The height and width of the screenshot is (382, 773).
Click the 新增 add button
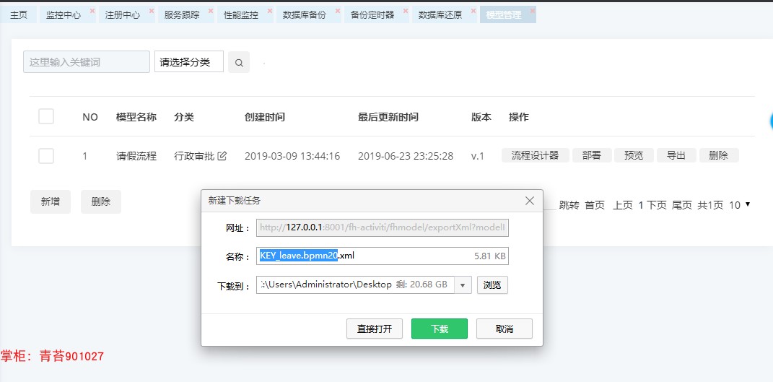tap(51, 201)
